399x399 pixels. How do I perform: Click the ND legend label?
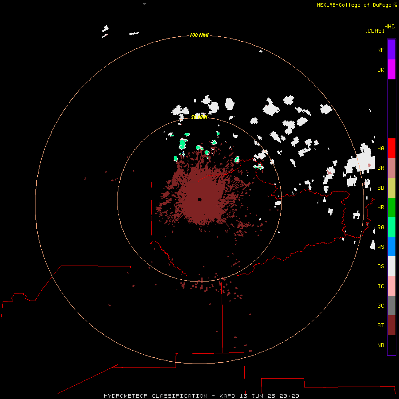(x=381, y=345)
